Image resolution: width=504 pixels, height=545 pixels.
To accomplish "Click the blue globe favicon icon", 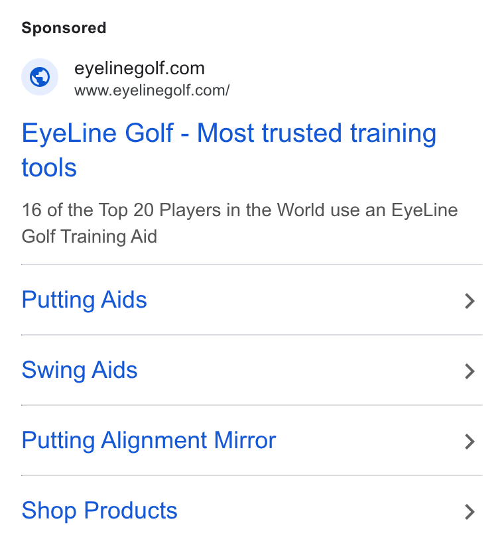I will pos(40,77).
